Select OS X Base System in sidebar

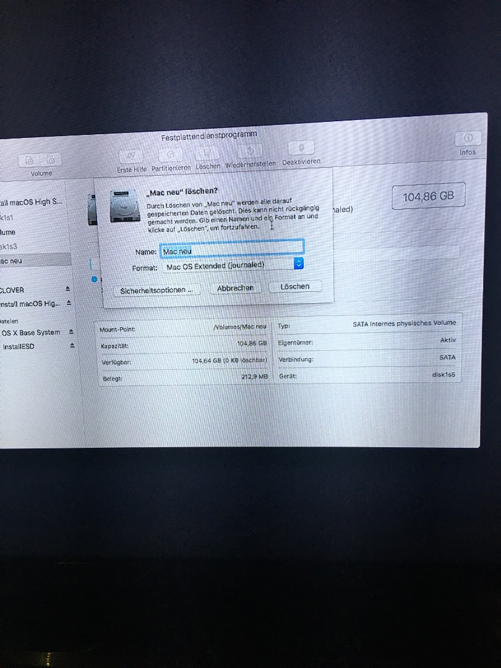coord(31,332)
